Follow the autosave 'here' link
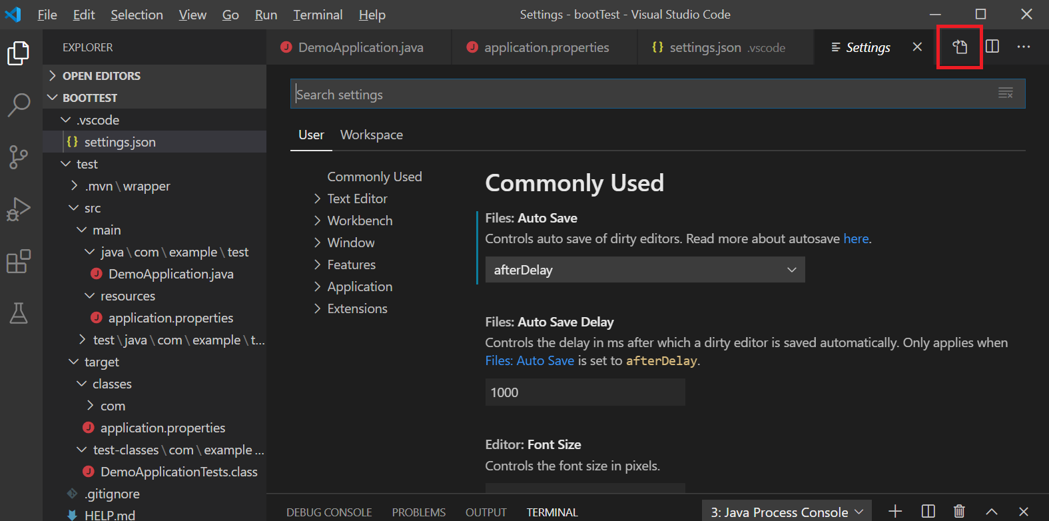The width and height of the screenshot is (1049, 521). pyautogui.click(x=856, y=239)
